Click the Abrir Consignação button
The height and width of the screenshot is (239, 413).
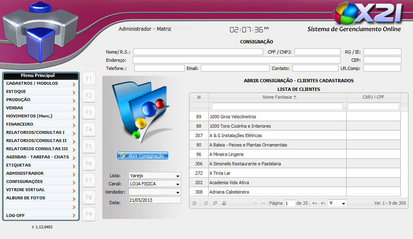pyautogui.click(x=142, y=156)
